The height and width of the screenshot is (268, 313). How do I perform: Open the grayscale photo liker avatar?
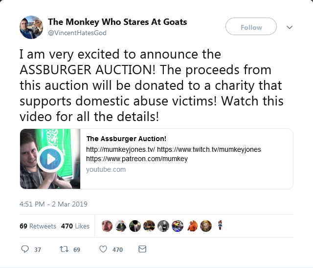coord(163,226)
